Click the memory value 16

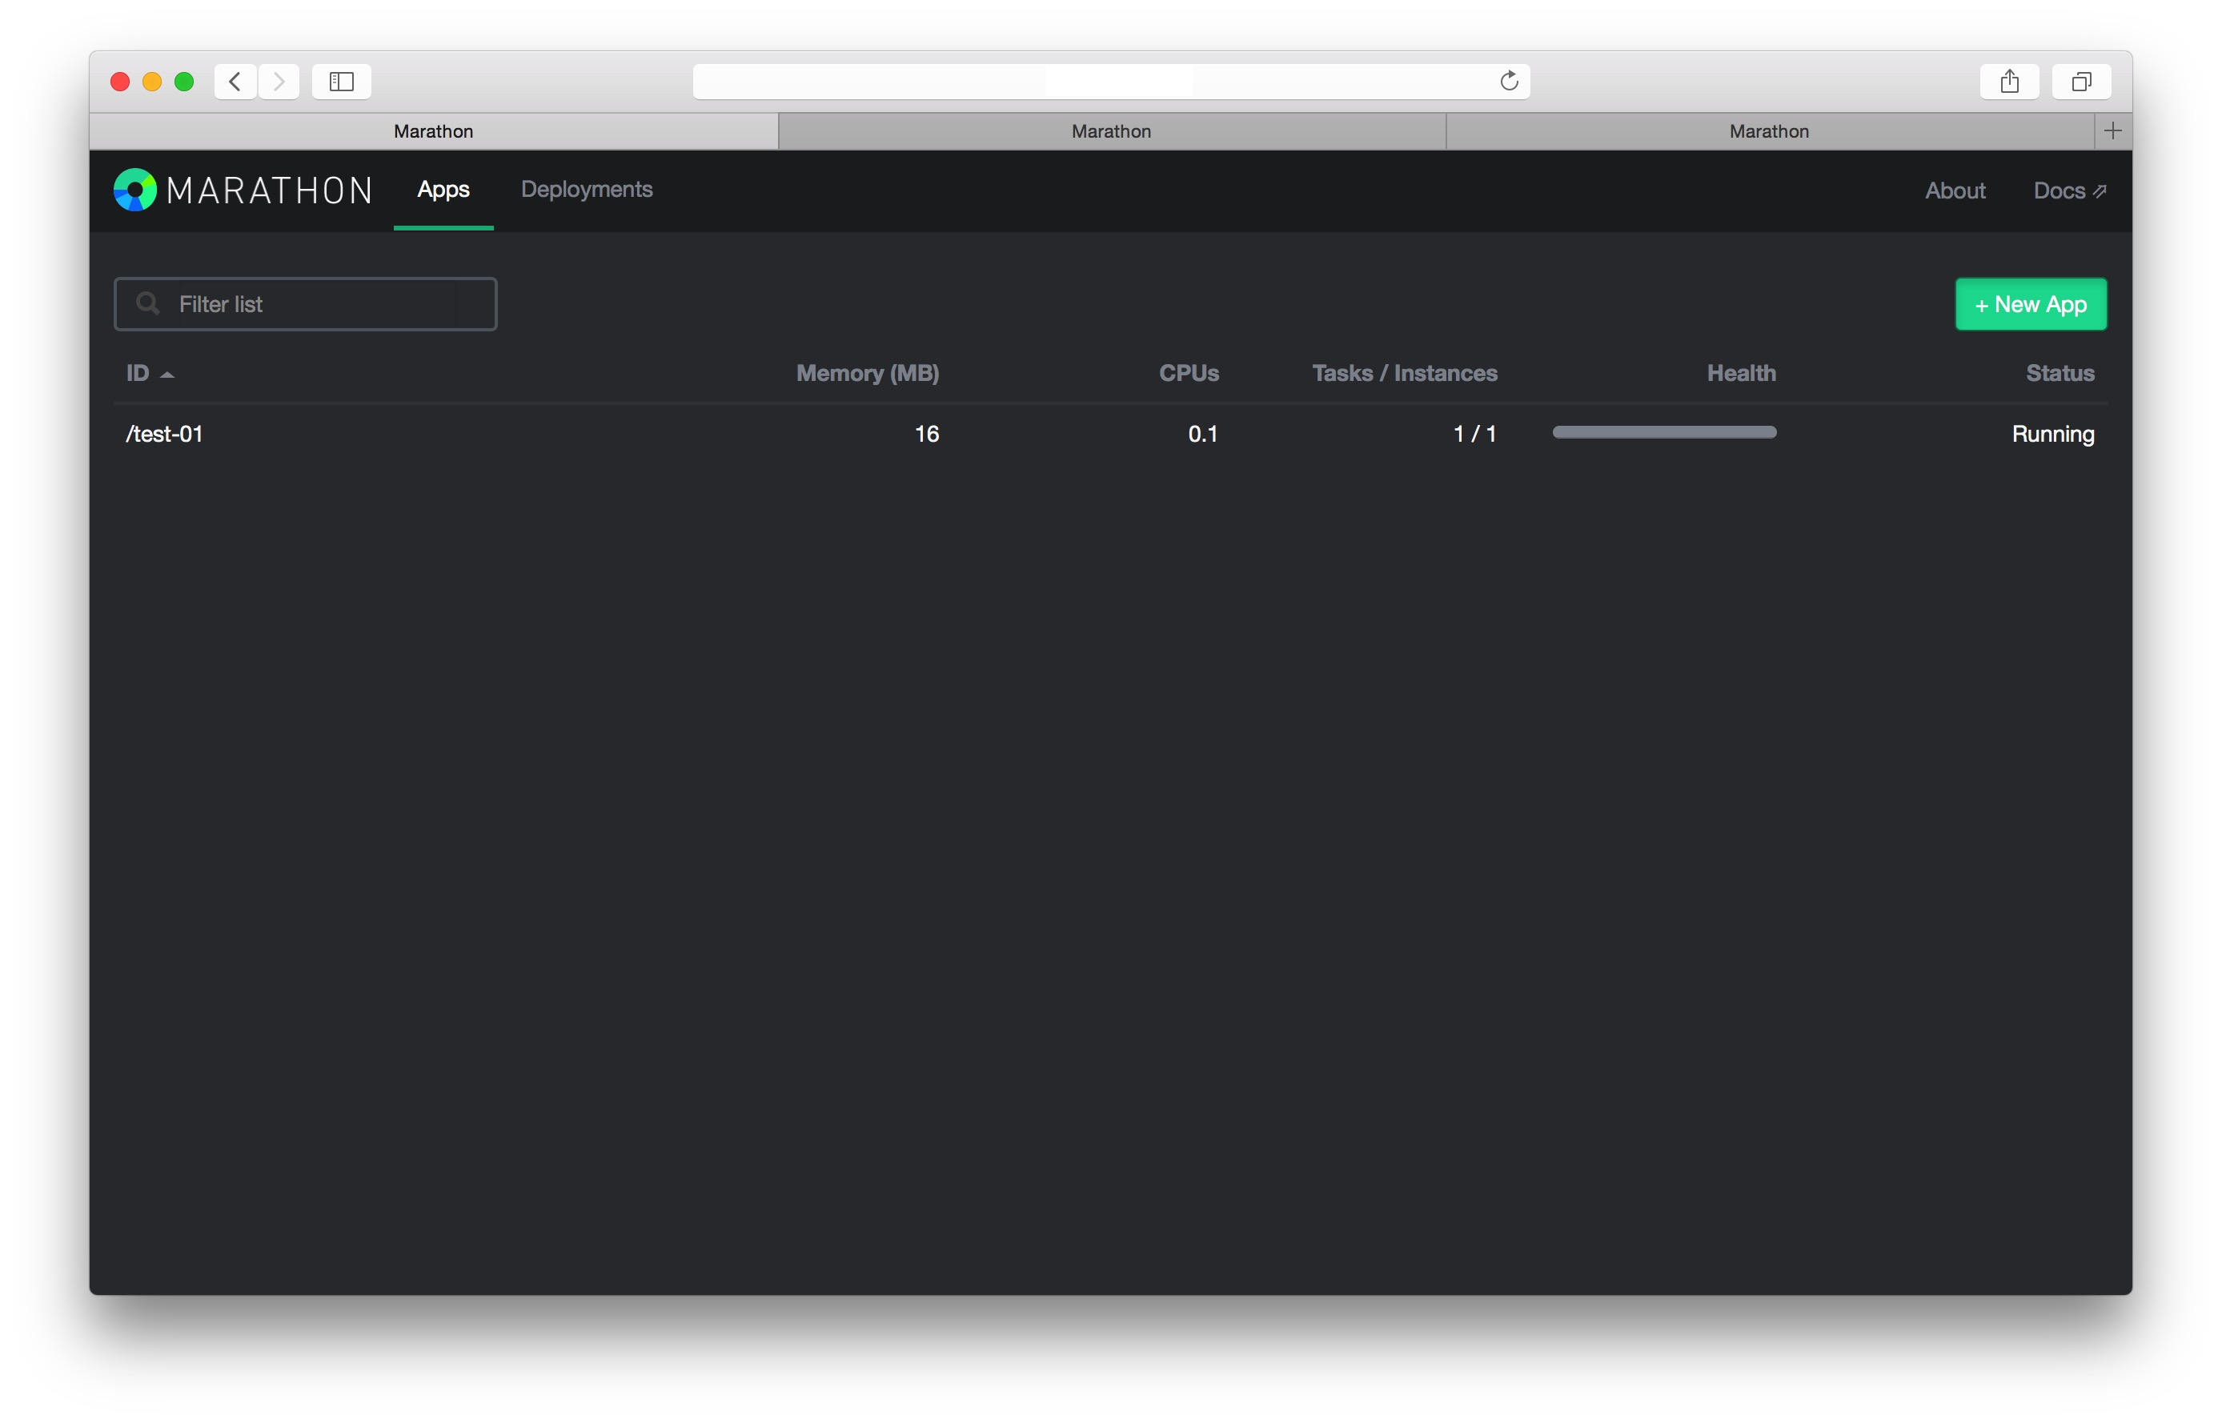(927, 433)
